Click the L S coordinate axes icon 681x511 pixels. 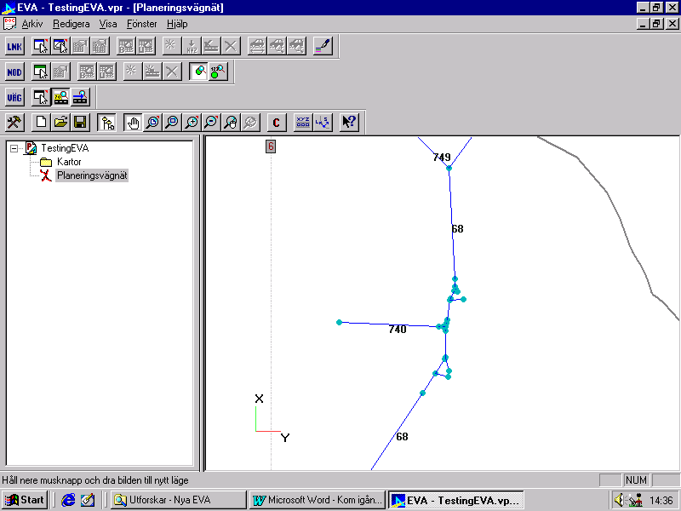[323, 123]
